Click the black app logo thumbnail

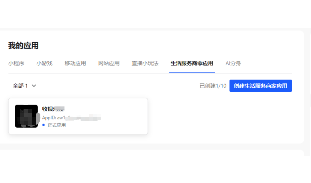click(x=26, y=116)
